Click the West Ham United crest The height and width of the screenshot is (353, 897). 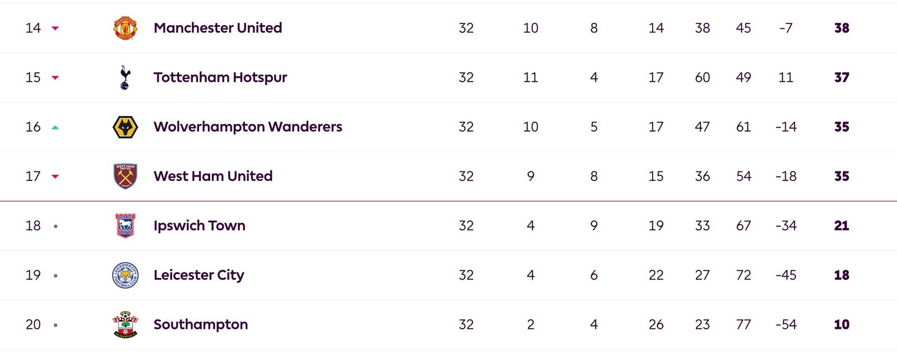click(x=125, y=176)
